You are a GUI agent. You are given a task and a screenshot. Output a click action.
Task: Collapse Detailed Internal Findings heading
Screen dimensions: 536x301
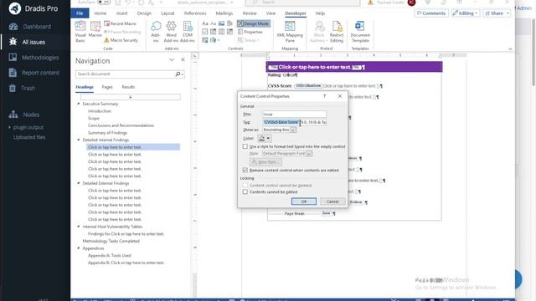point(79,140)
